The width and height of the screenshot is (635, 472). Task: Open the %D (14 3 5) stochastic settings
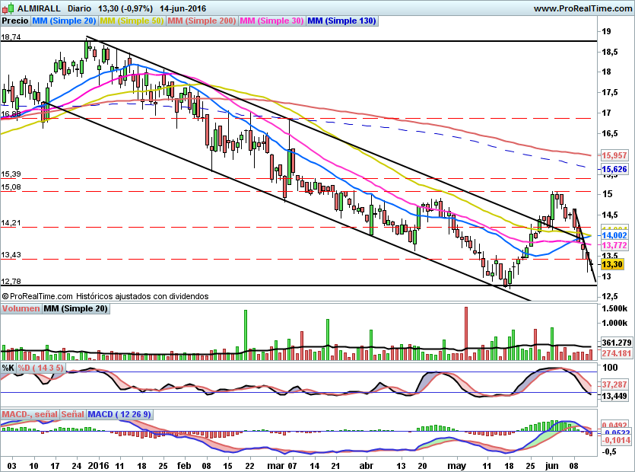click(41, 368)
